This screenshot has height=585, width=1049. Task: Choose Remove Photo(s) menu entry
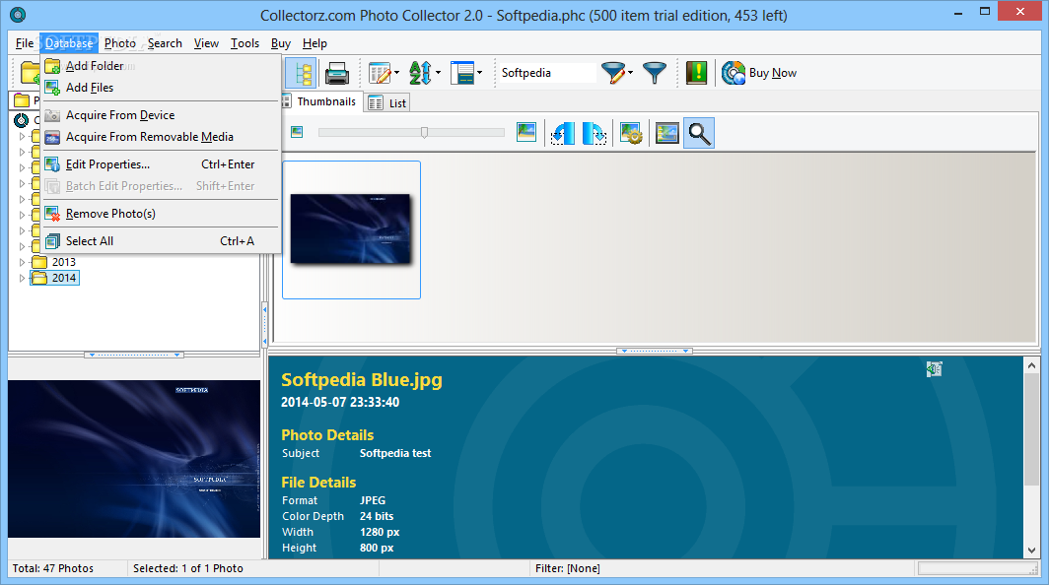coord(160,214)
